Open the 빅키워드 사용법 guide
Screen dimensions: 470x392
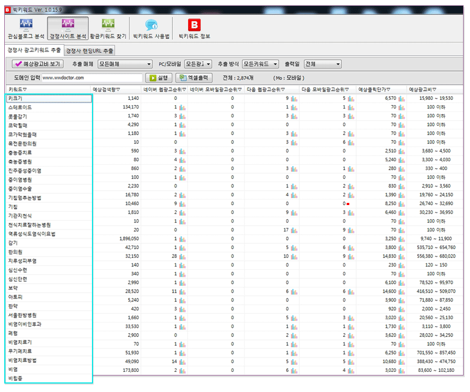152,29
